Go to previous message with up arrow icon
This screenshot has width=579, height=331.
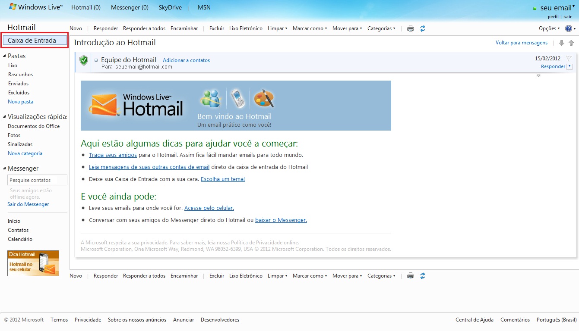pyautogui.click(x=571, y=43)
